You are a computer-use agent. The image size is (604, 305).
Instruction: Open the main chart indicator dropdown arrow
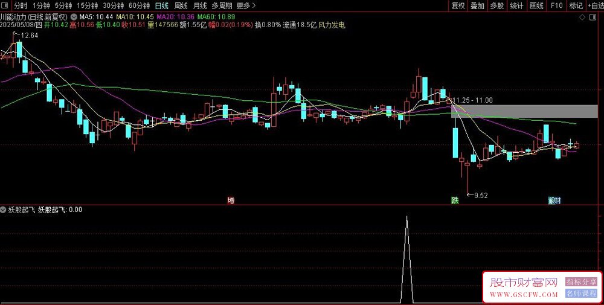pos(74,17)
